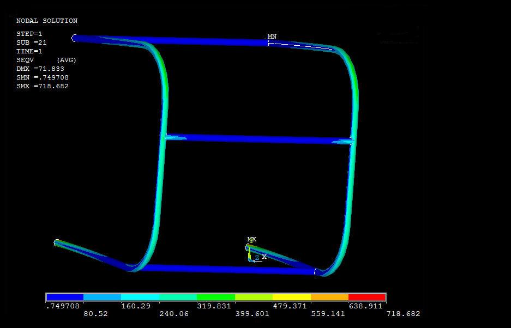Click the SMX =718.682 text
511x328 pixels.
click(43, 86)
